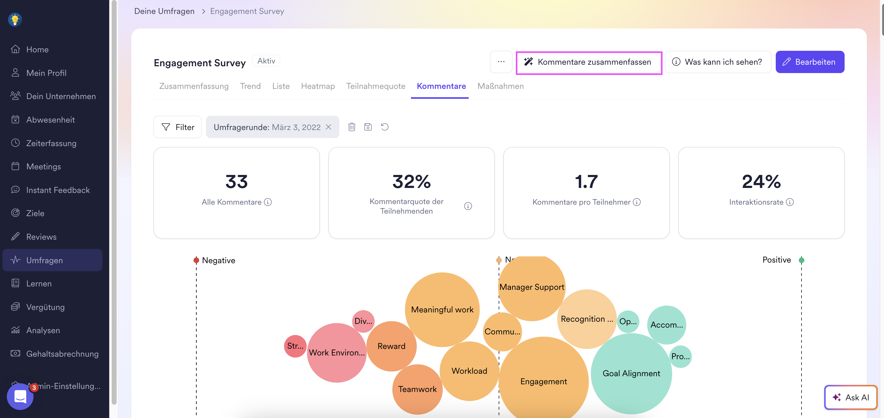Viewport: 884px width, 418px height.
Task: Navigate to Deine Umfragen breadcrumb
Action: [x=164, y=11]
